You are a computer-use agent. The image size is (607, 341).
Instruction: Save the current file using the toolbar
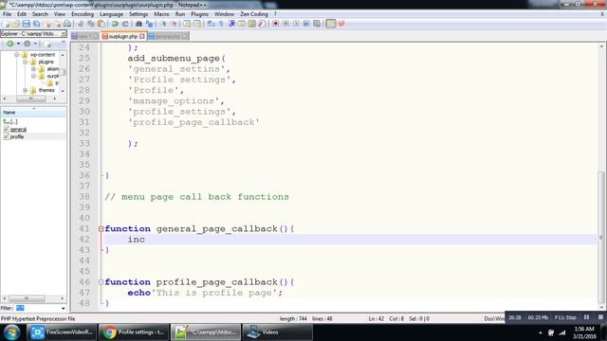26,24
